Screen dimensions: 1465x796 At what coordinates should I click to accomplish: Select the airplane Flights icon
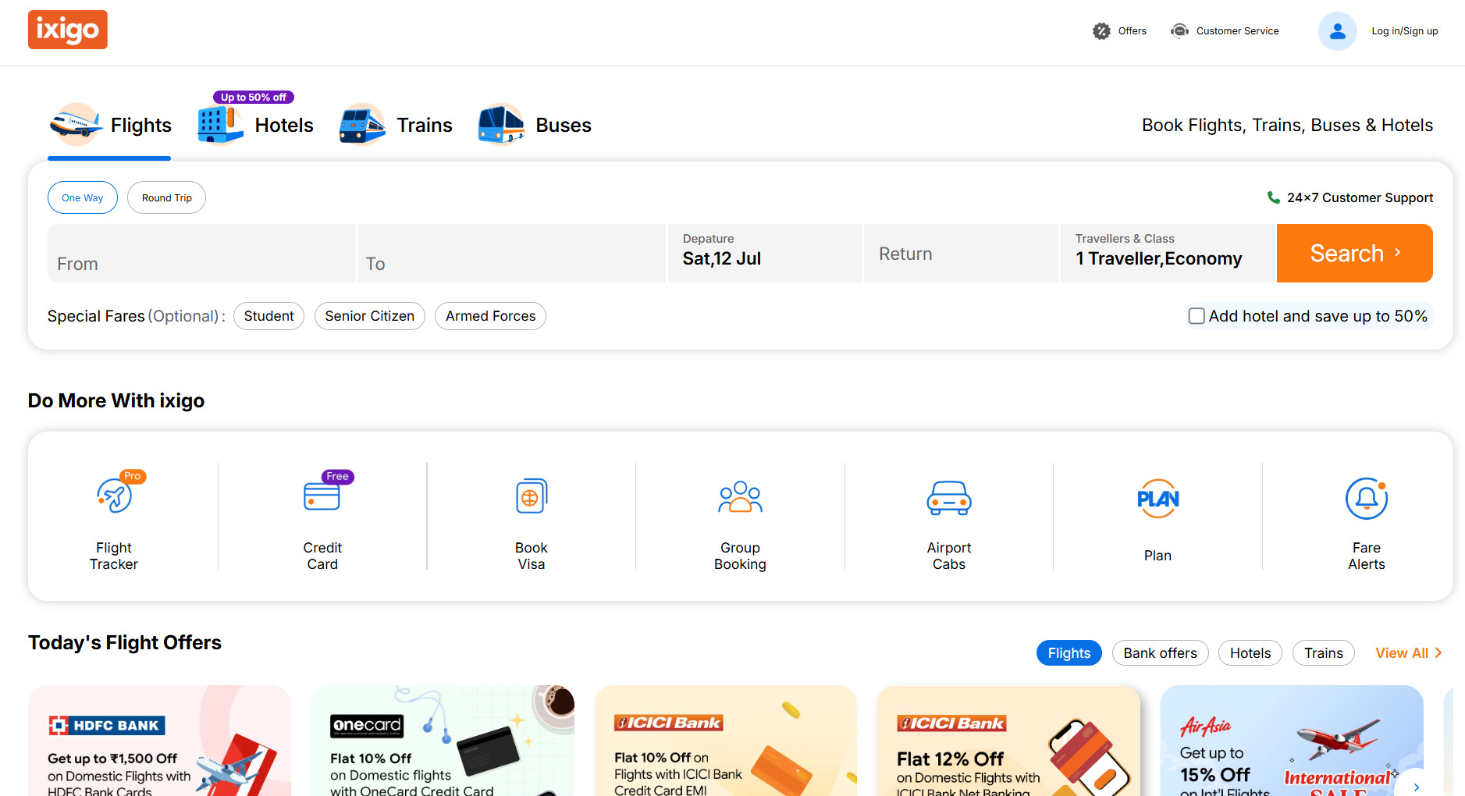(75, 125)
